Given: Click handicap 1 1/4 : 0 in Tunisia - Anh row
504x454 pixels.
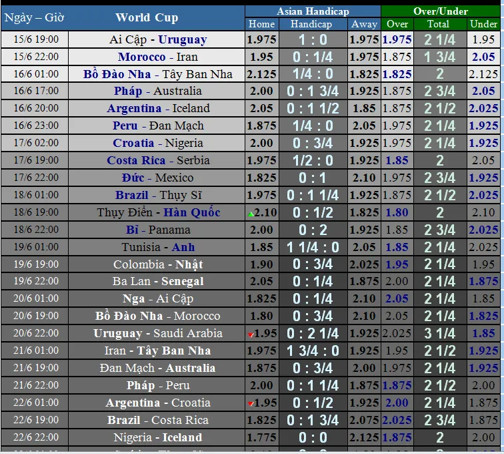Looking at the screenshot, I should click(313, 248).
